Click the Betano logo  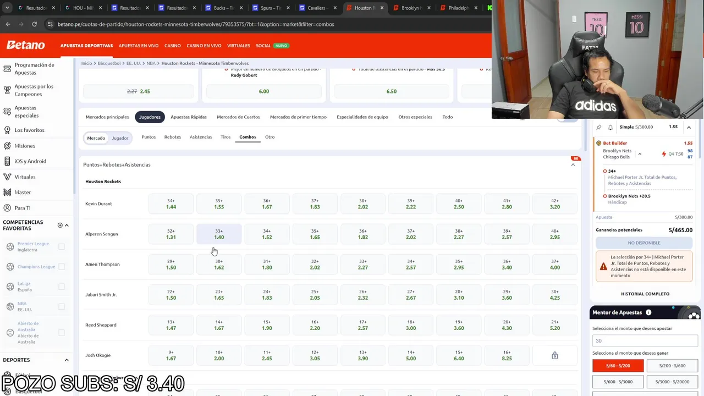tap(25, 45)
